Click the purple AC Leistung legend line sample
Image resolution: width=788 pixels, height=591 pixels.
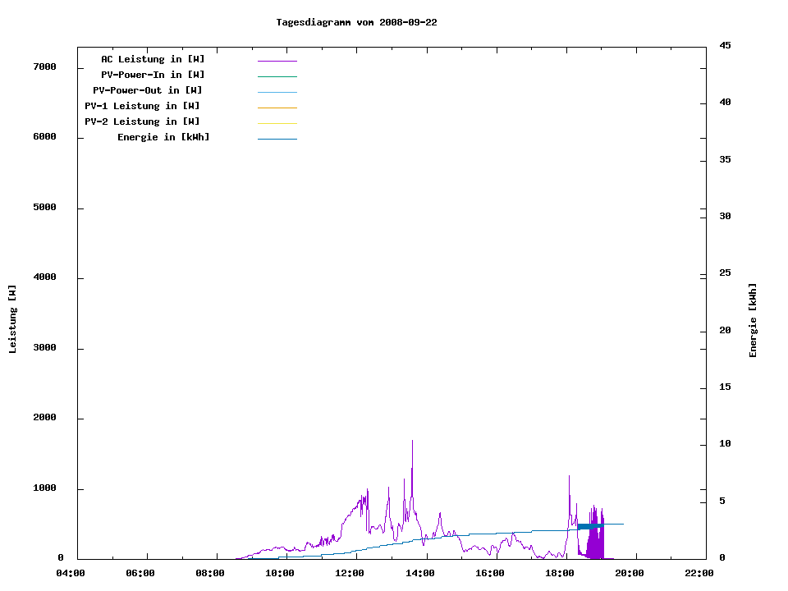pyautogui.click(x=277, y=61)
